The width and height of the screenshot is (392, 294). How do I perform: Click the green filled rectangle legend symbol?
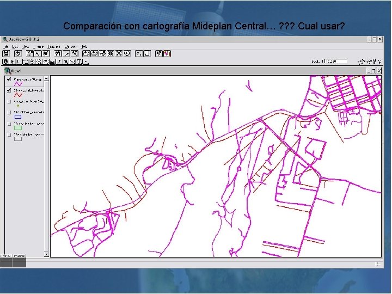point(18,128)
